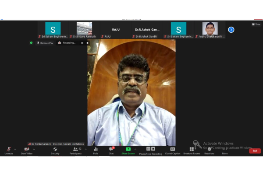Stop recording via top-left indicator

point(87,43)
